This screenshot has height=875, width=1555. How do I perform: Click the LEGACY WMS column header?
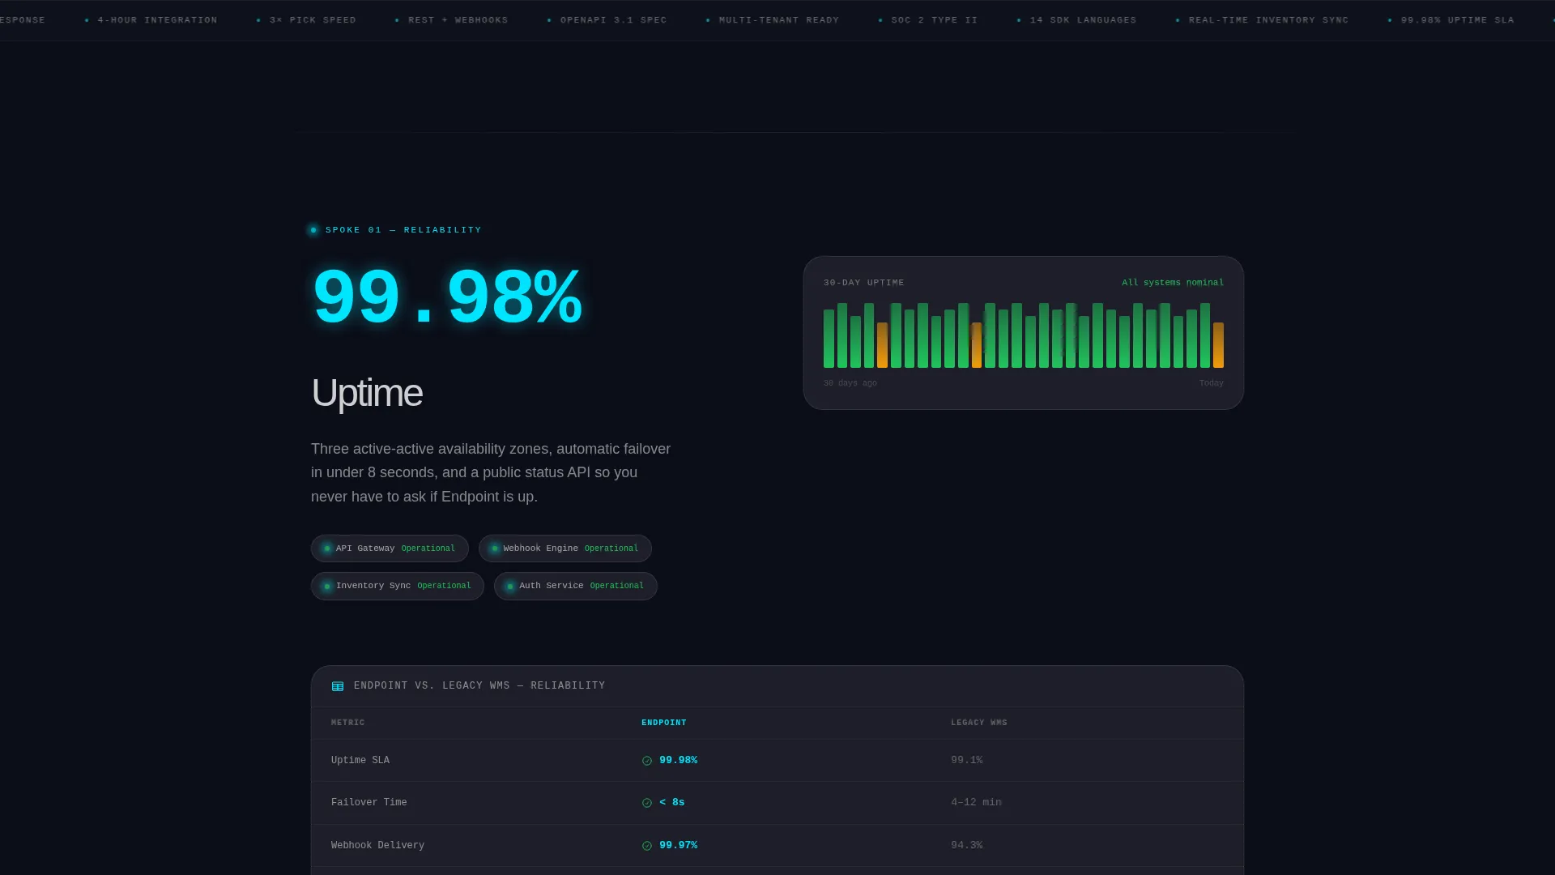(979, 723)
